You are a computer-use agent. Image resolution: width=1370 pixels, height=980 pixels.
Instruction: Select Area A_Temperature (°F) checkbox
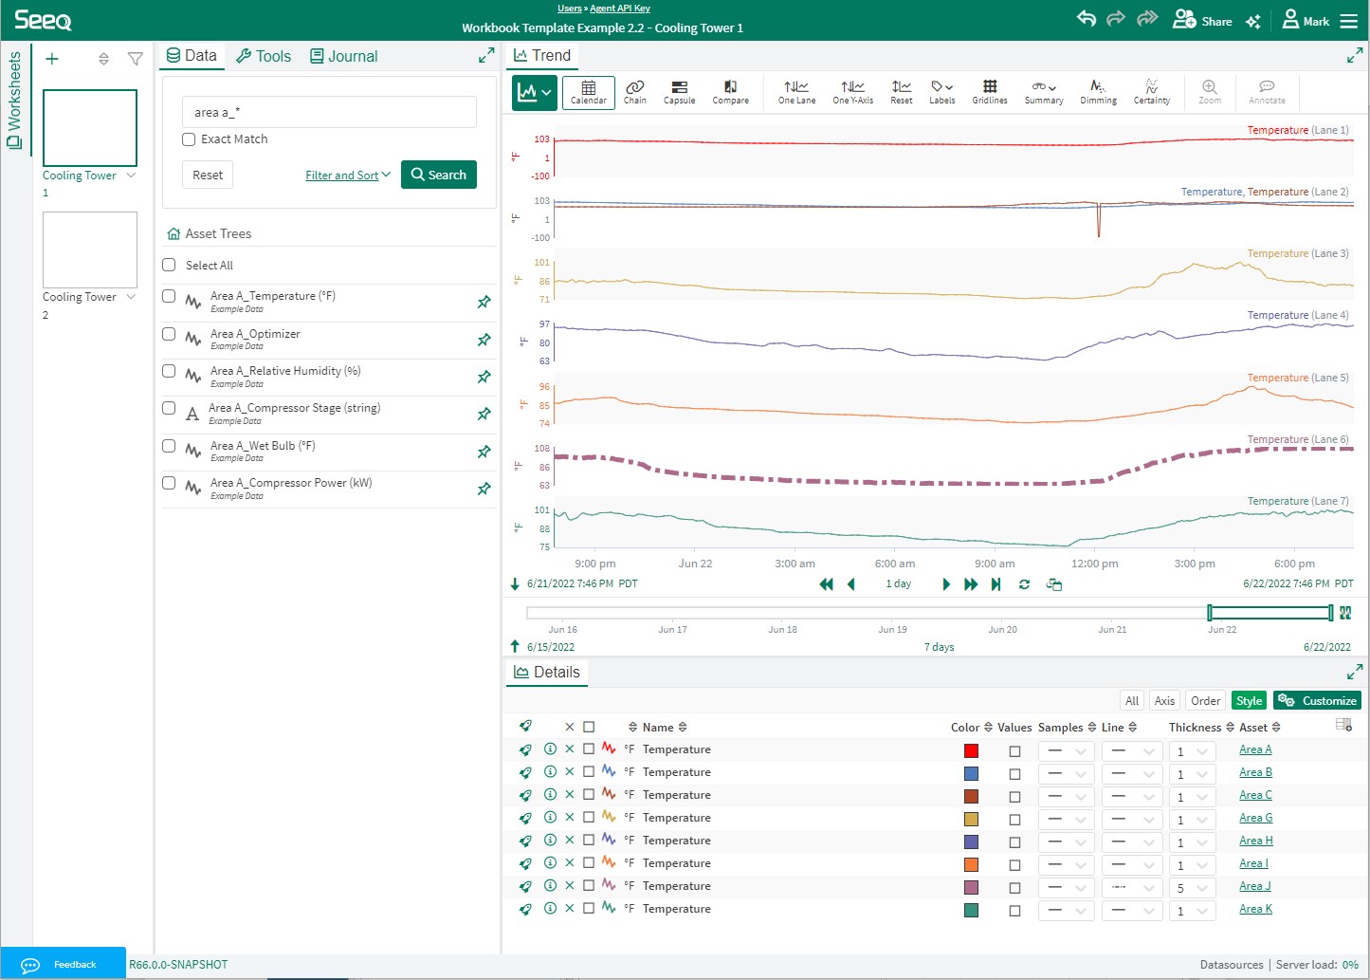[169, 296]
